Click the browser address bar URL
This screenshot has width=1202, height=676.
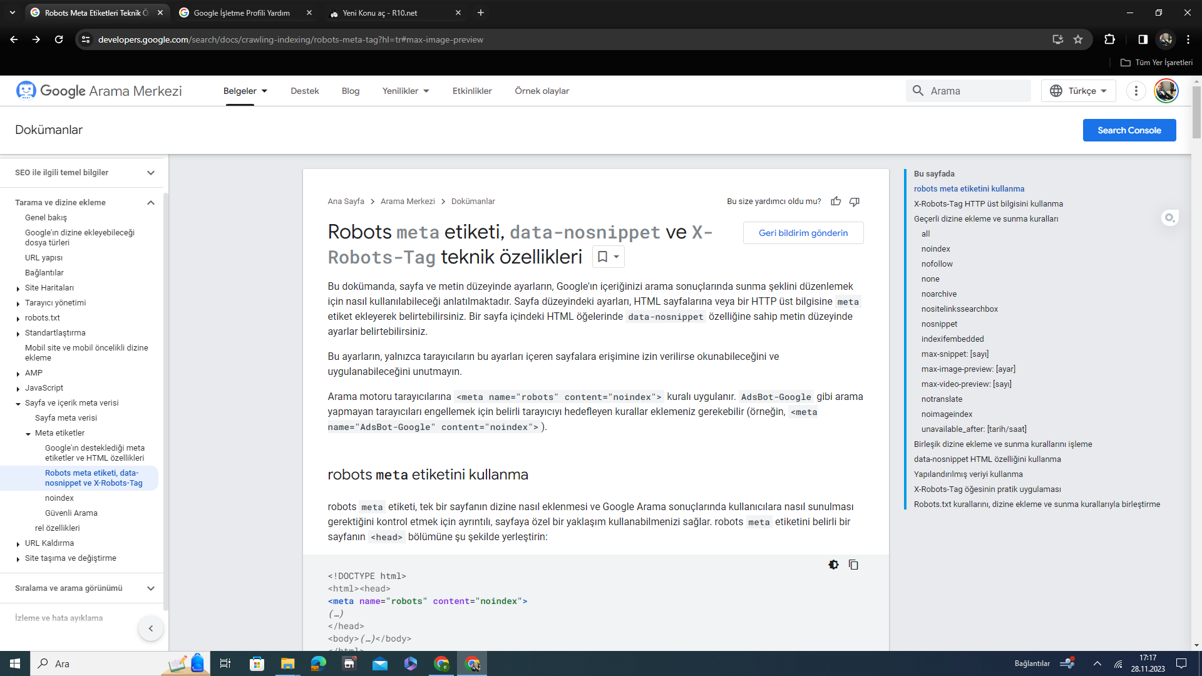pyautogui.click(x=290, y=39)
